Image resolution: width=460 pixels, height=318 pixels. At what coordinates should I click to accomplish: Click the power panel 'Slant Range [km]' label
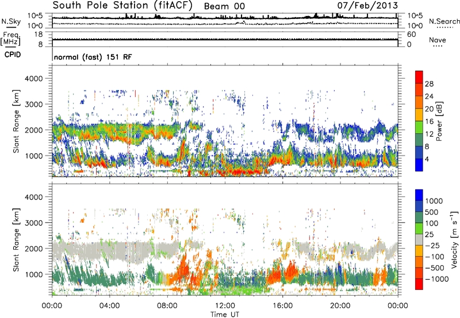coord(16,121)
